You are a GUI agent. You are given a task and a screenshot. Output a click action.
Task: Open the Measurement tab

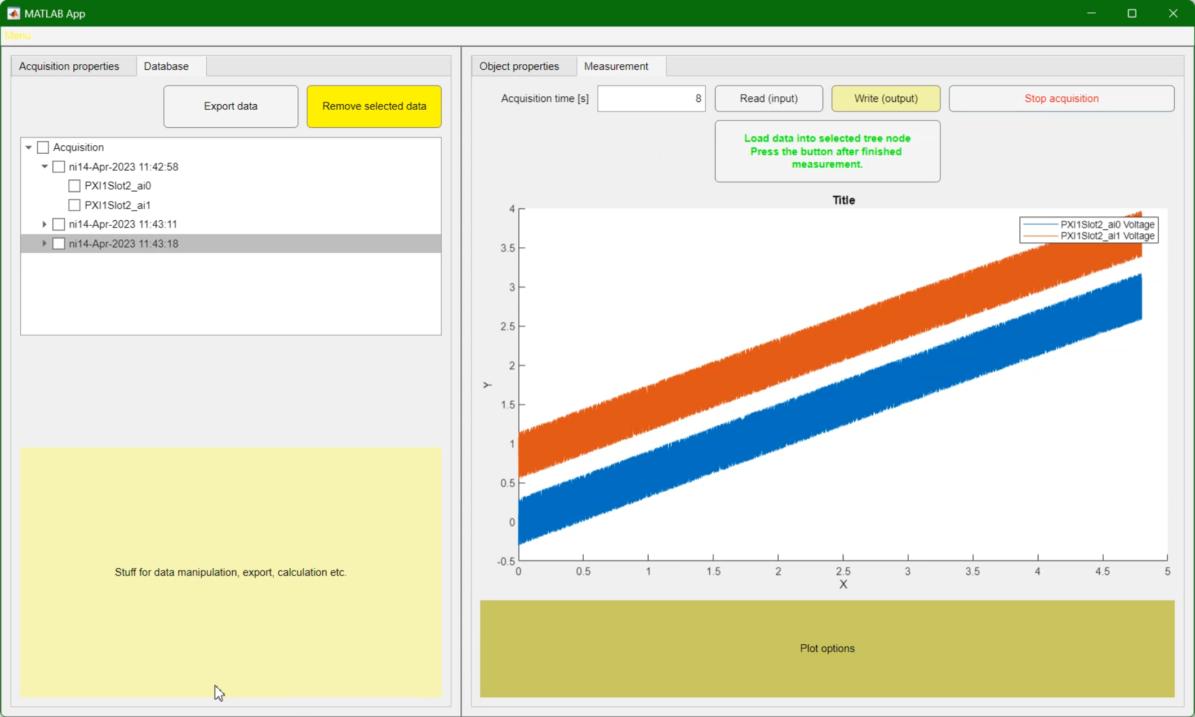(616, 66)
